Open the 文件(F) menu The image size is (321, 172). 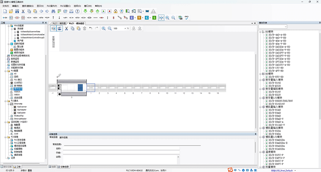(x=6, y=6)
